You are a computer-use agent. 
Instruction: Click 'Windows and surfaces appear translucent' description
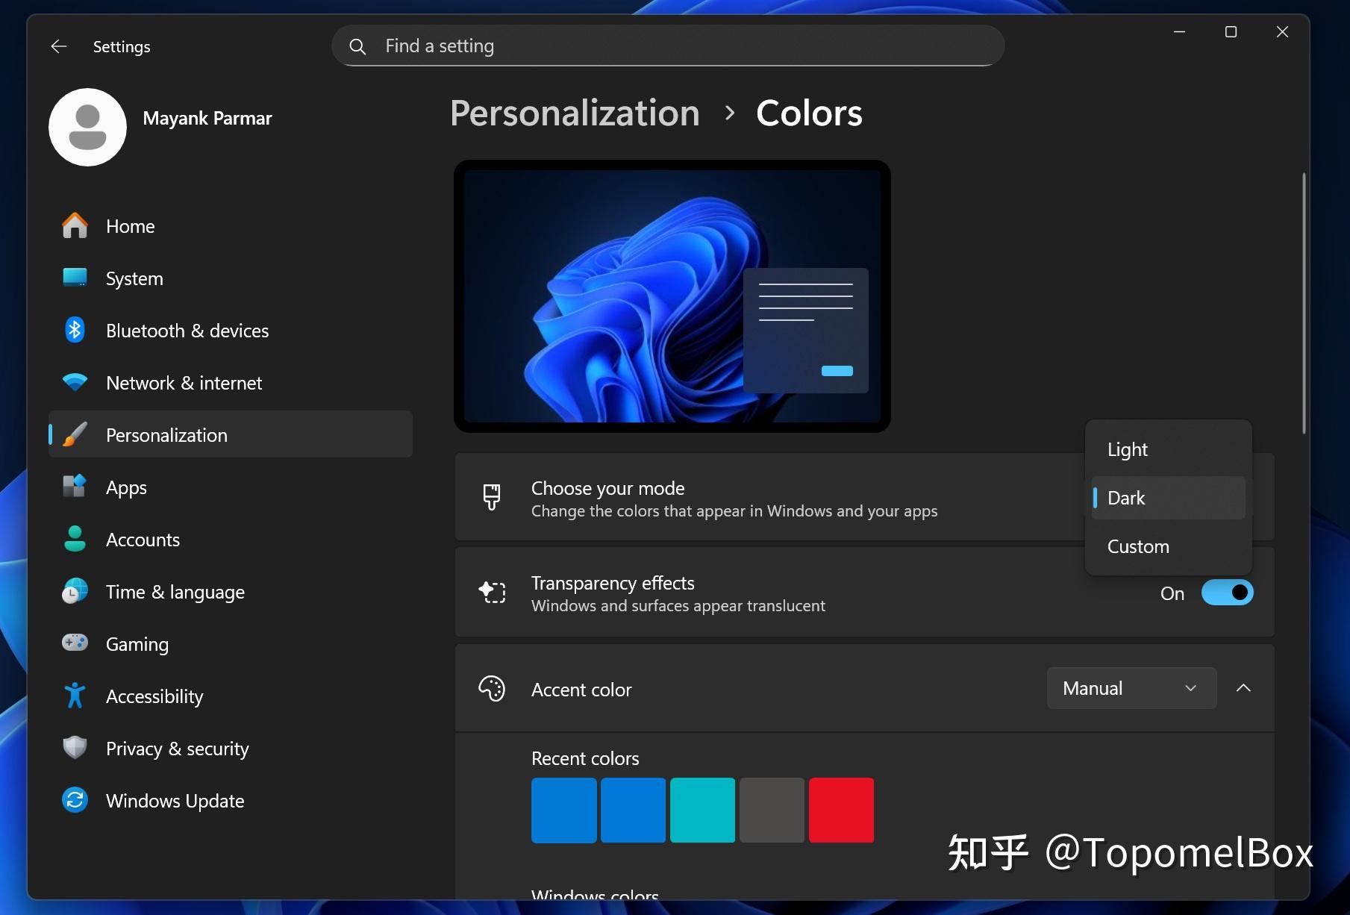click(678, 605)
